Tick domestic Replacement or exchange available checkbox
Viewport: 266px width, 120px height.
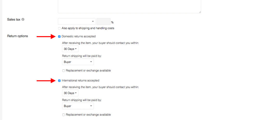pyautogui.click(x=64, y=71)
